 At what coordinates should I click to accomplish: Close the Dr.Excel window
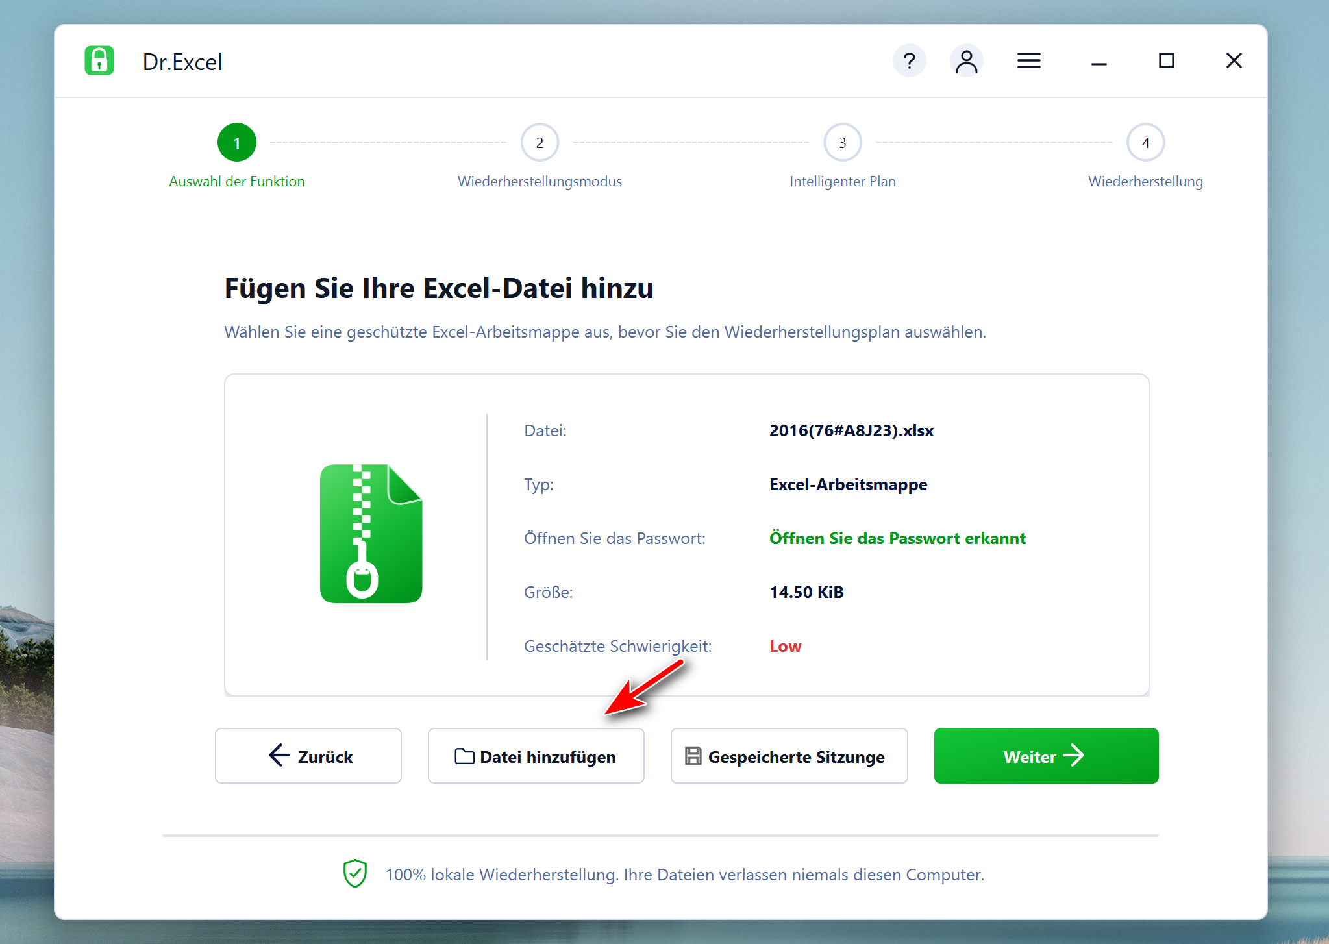1234,61
